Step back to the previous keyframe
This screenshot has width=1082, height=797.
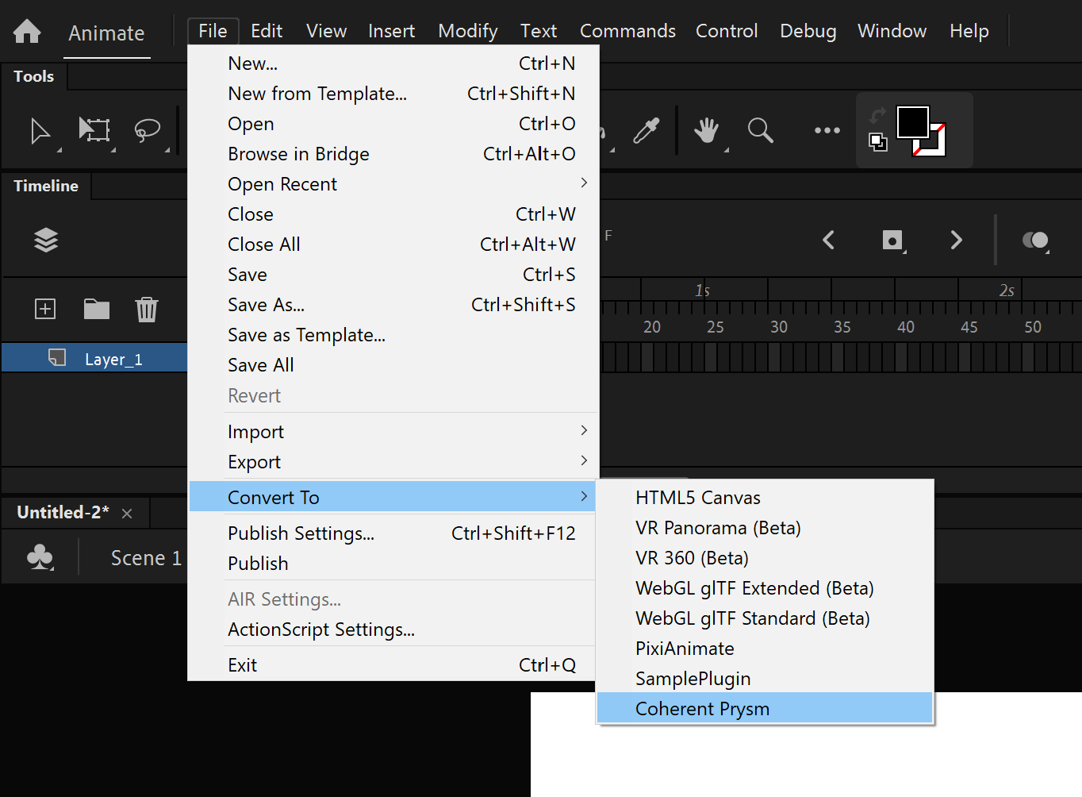(x=828, y=240)
